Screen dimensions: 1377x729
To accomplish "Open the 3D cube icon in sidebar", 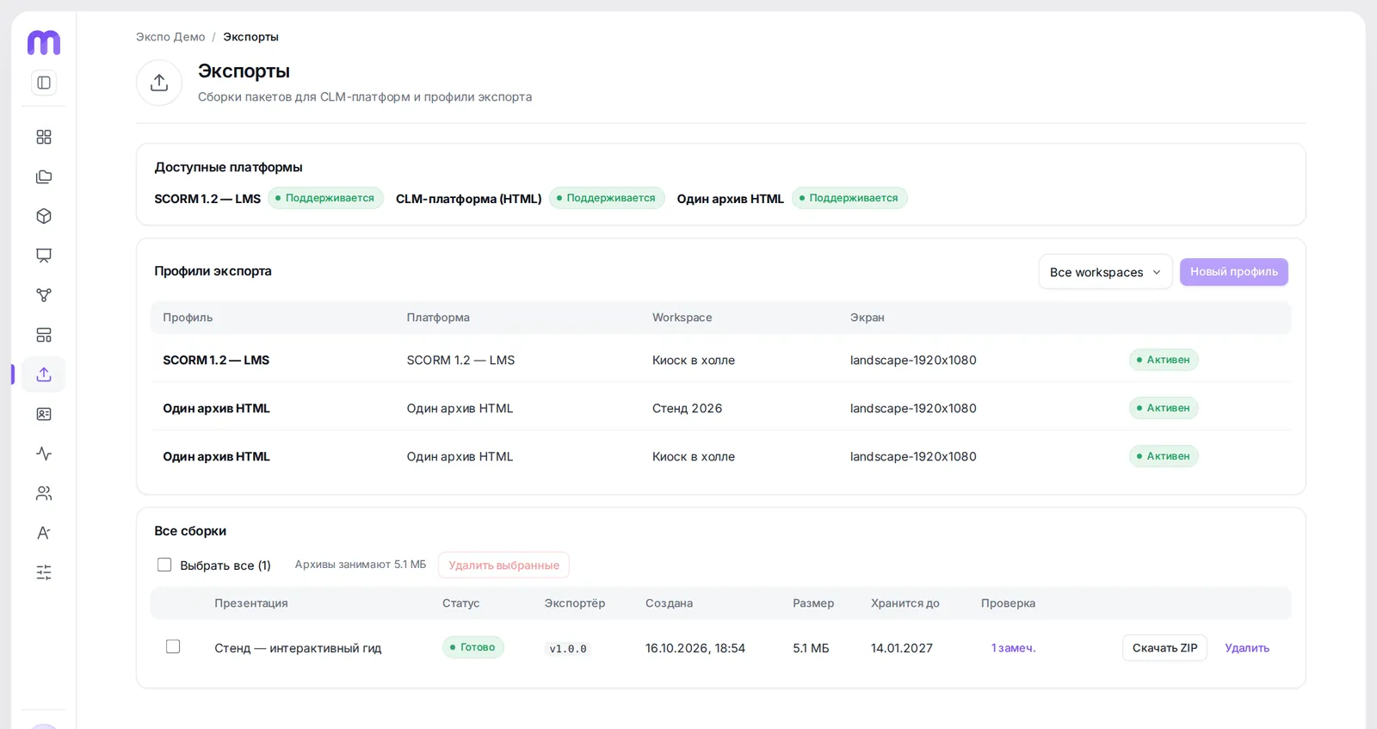I will pos(44,216).
